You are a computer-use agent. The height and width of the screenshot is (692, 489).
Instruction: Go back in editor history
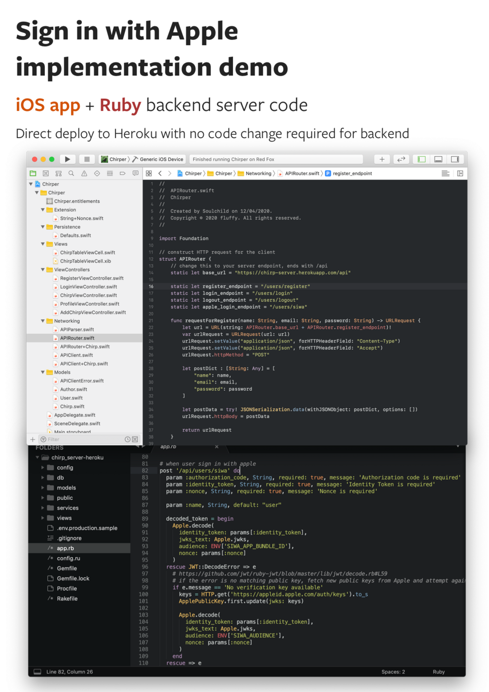160,173
